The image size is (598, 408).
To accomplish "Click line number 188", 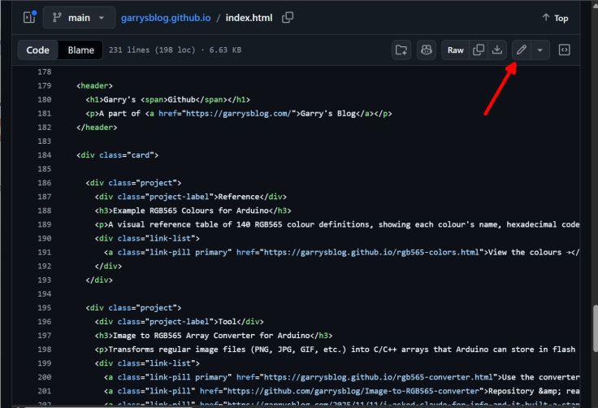I will point(44,211).
